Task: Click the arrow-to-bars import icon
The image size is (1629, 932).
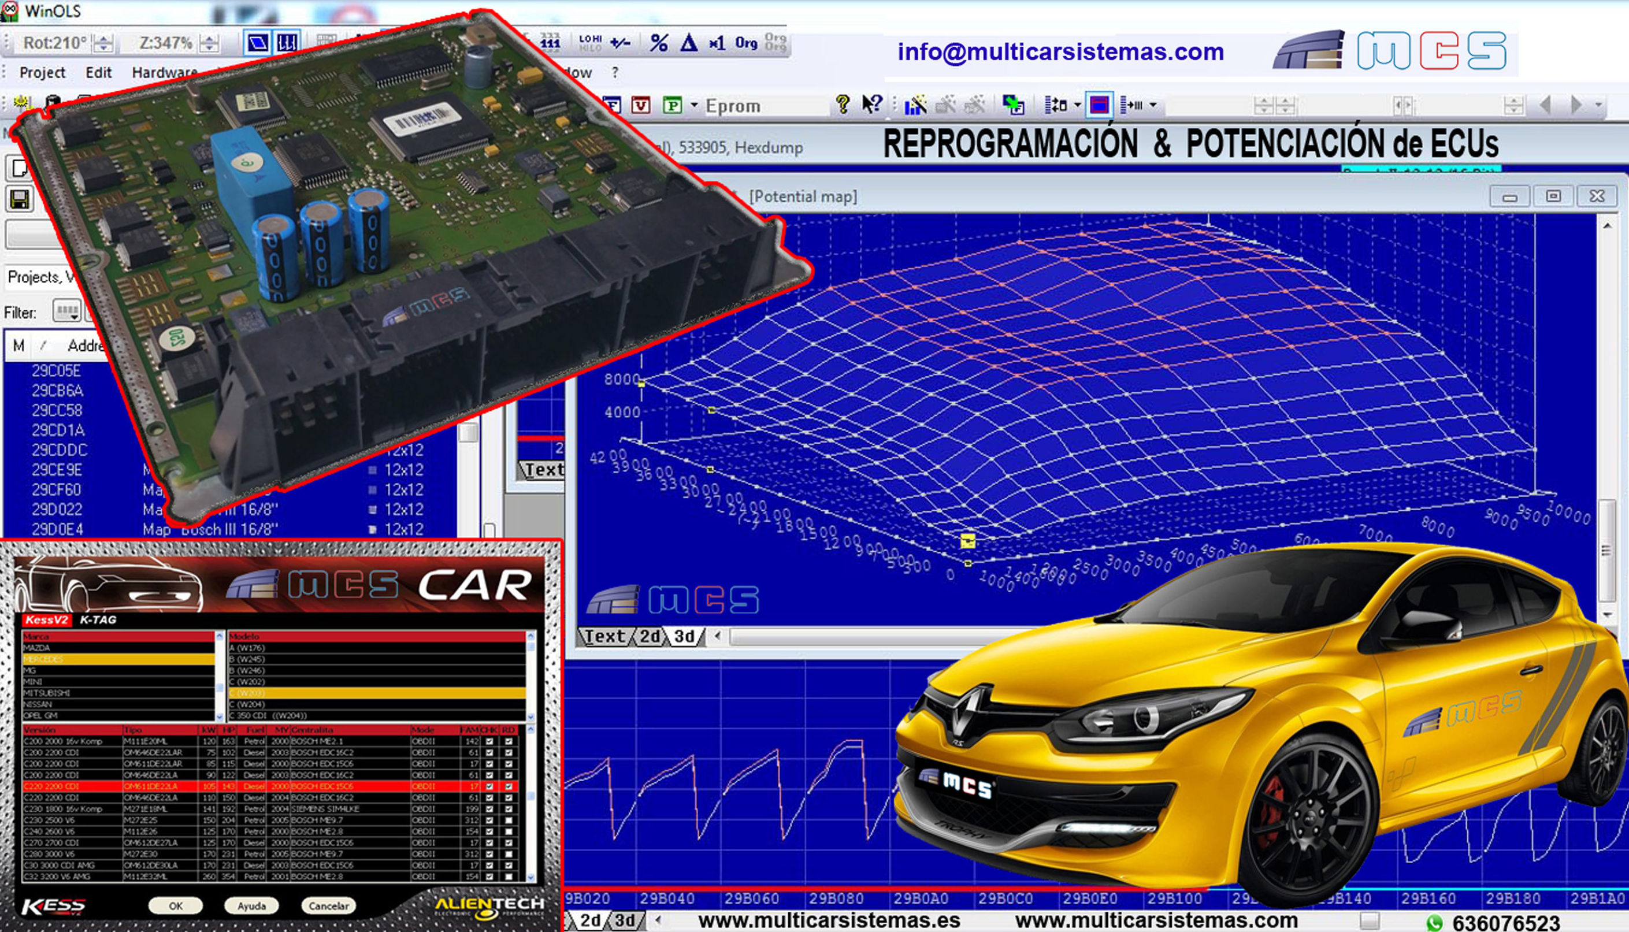Action: (x=1131, y=105)
